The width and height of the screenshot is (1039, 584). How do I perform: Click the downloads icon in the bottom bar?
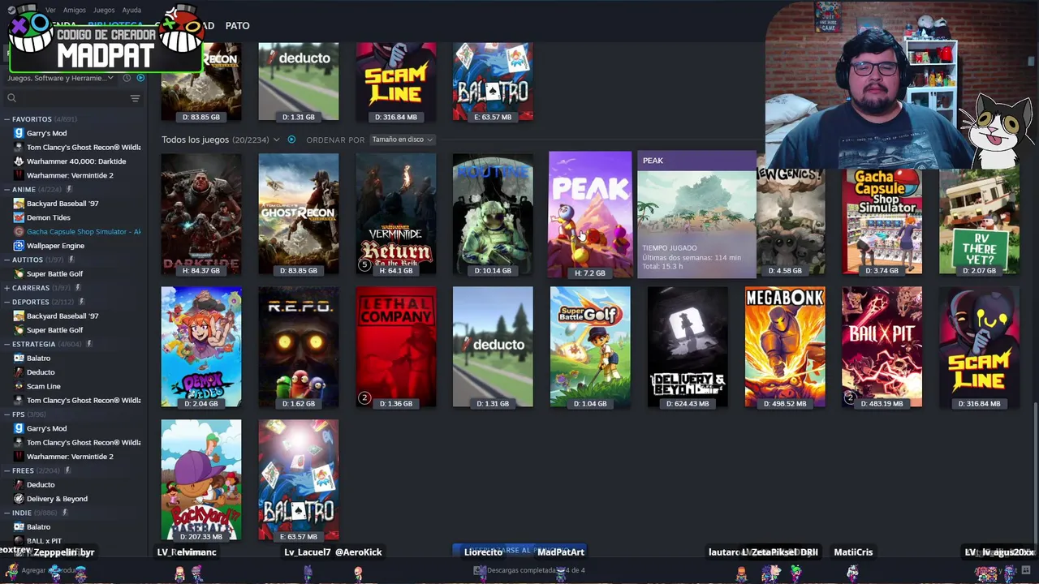(479, 570)
